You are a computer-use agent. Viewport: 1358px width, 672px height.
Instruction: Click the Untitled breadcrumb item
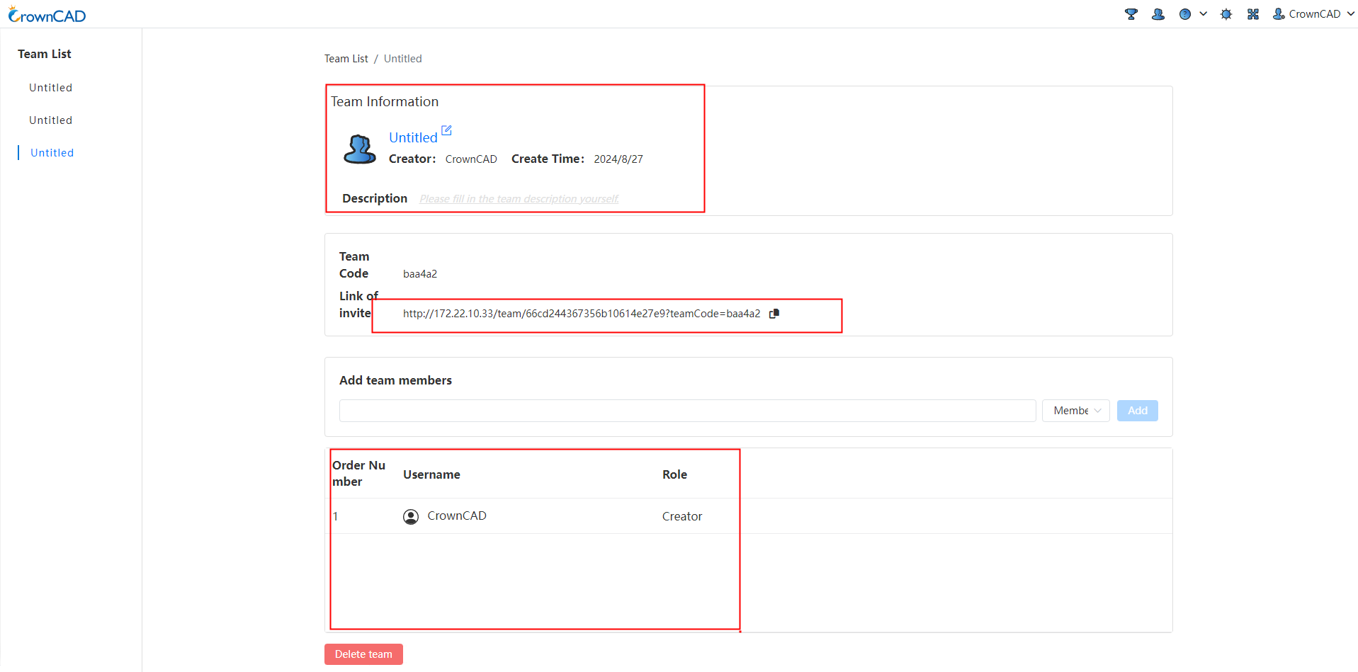pyautogui.click(x=403, y=59)
